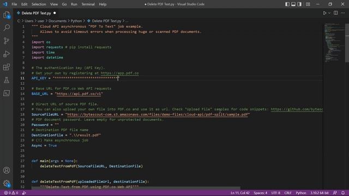The image size is (349, 196).
Task: Click the errors and warnings status indicator
Action: (x=11, y=193)
